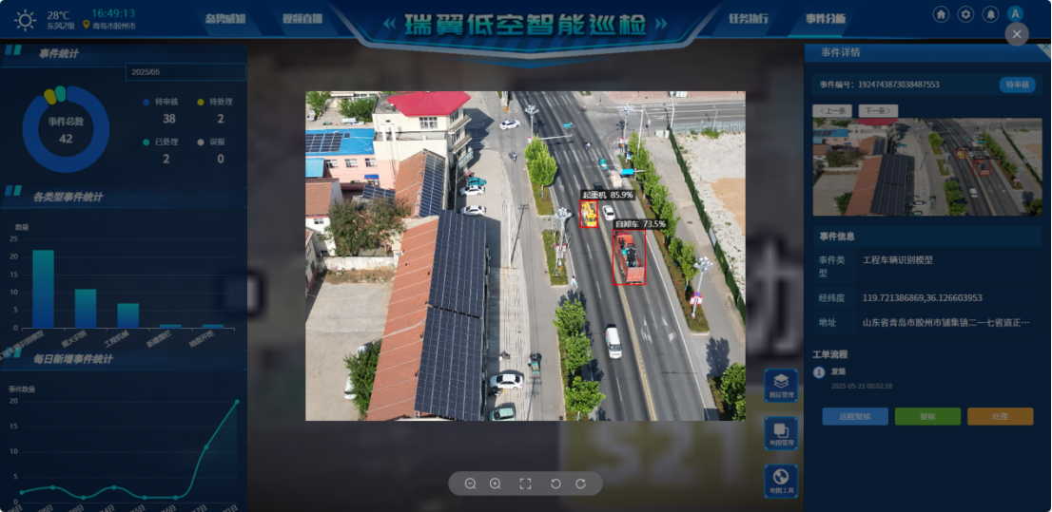
Task: Switch to 态势感知 tab
Action: 225,19
